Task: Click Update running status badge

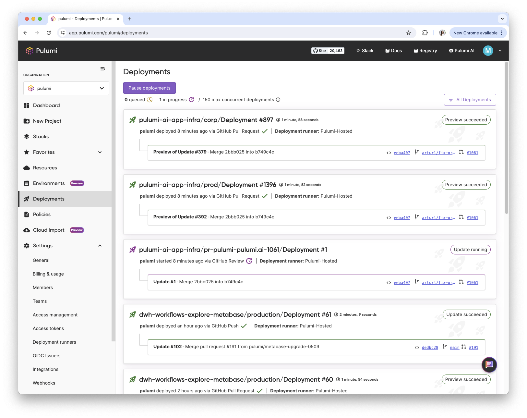Action: click(x=470, y=250)
